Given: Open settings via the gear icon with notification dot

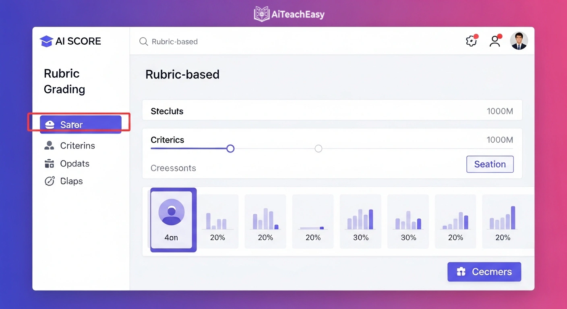Looking at the screenshot, I should (x=471, y=41).
